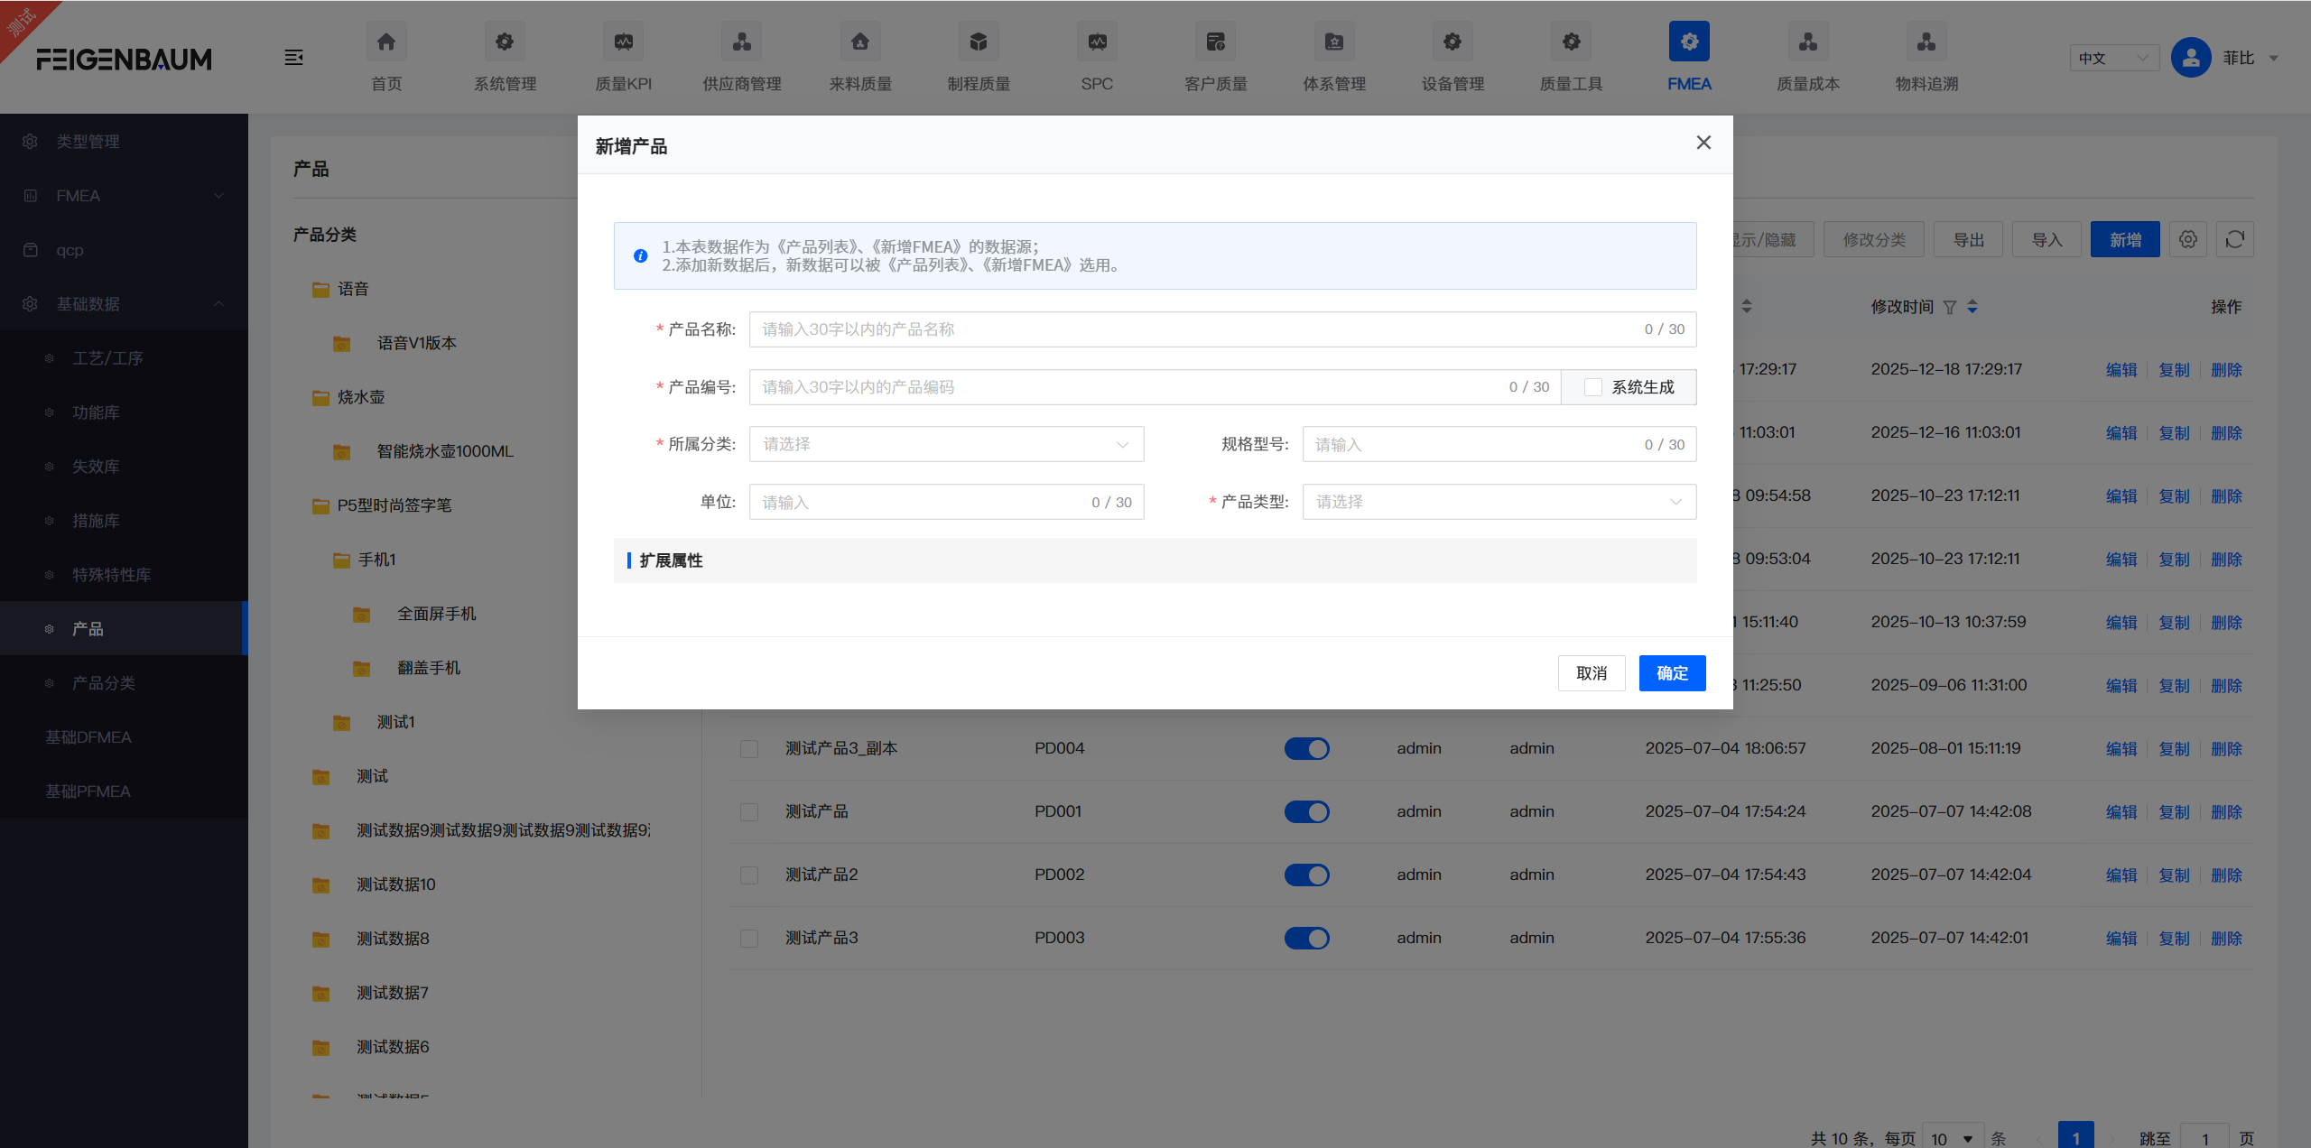Click the refresh icon near 新增 button

pos(2234,239)
